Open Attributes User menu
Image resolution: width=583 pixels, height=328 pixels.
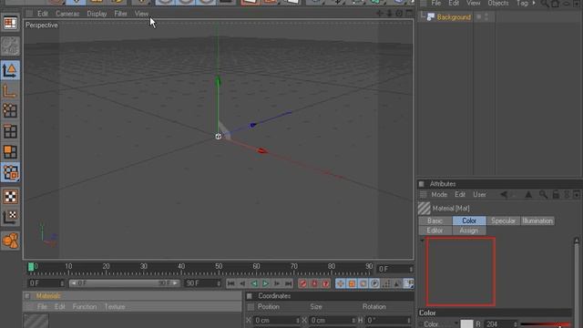(x=479, y=194)
